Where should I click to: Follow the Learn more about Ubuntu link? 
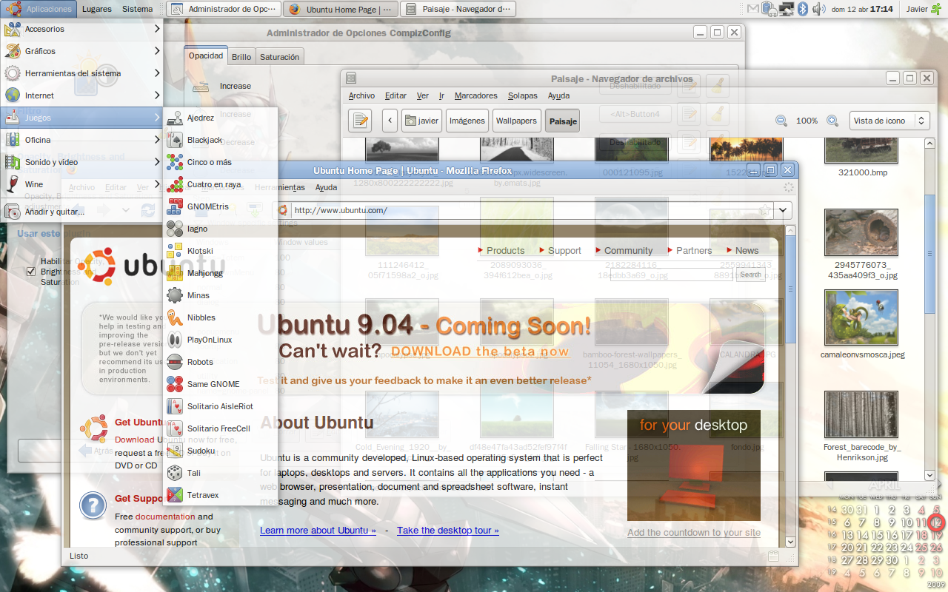(318, 530)
